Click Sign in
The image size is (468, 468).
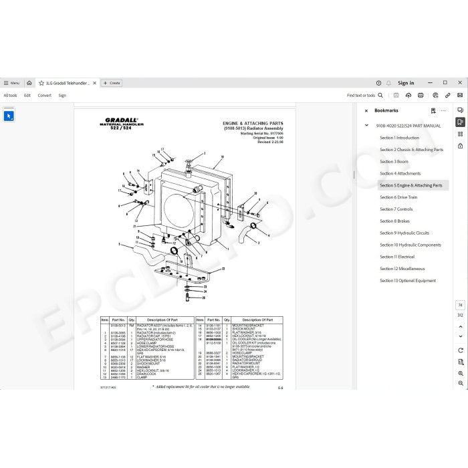(x=406, y=83)
